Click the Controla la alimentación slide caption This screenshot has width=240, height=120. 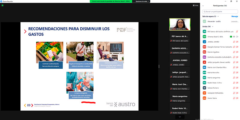pyautogui.click(x=51, y=65)
